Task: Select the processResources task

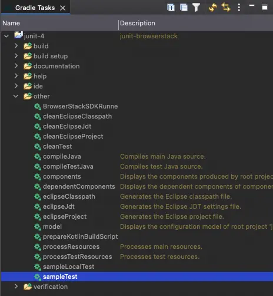Action: click(x=71, y=246)
